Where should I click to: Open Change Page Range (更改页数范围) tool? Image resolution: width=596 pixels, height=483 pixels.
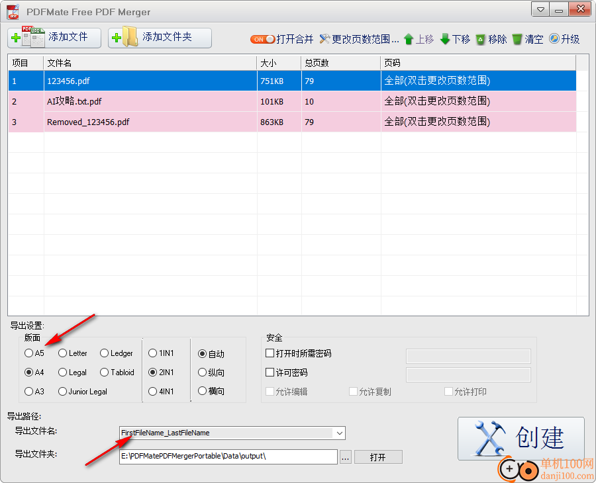click(x=359, y=39)
